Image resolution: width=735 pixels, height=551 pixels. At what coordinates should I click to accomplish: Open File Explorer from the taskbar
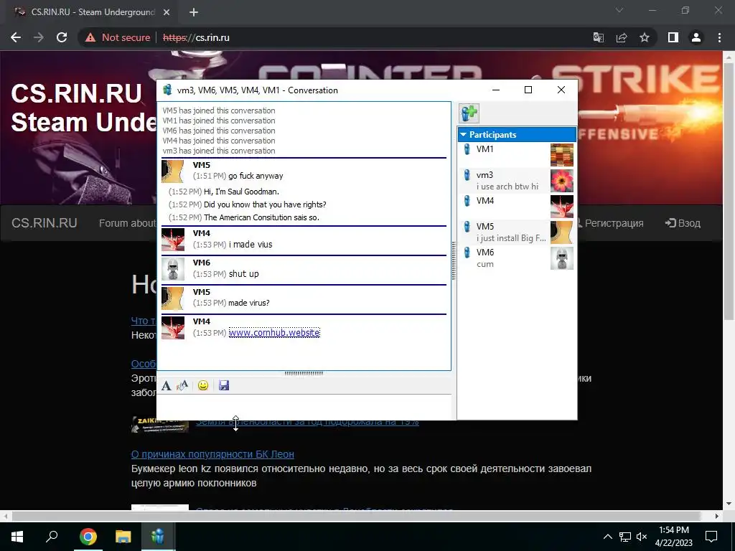tap(123, 537)
